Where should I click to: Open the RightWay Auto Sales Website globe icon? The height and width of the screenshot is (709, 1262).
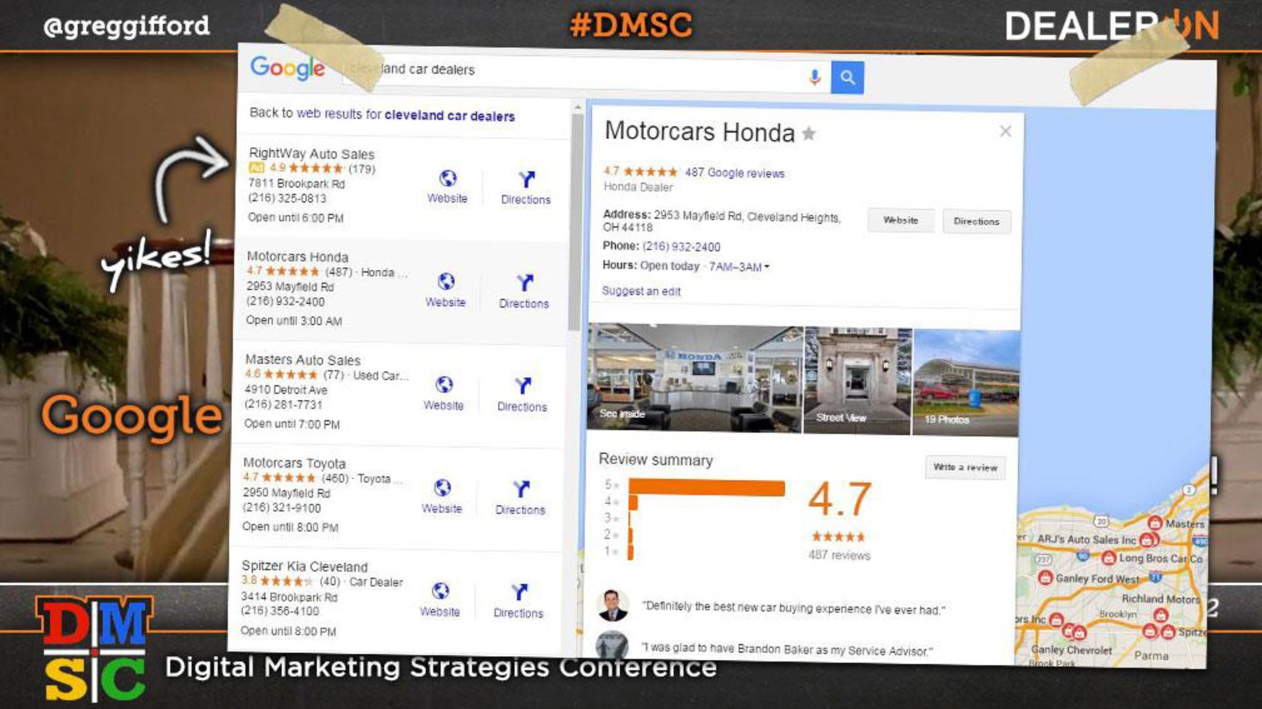tap(448, 179)
